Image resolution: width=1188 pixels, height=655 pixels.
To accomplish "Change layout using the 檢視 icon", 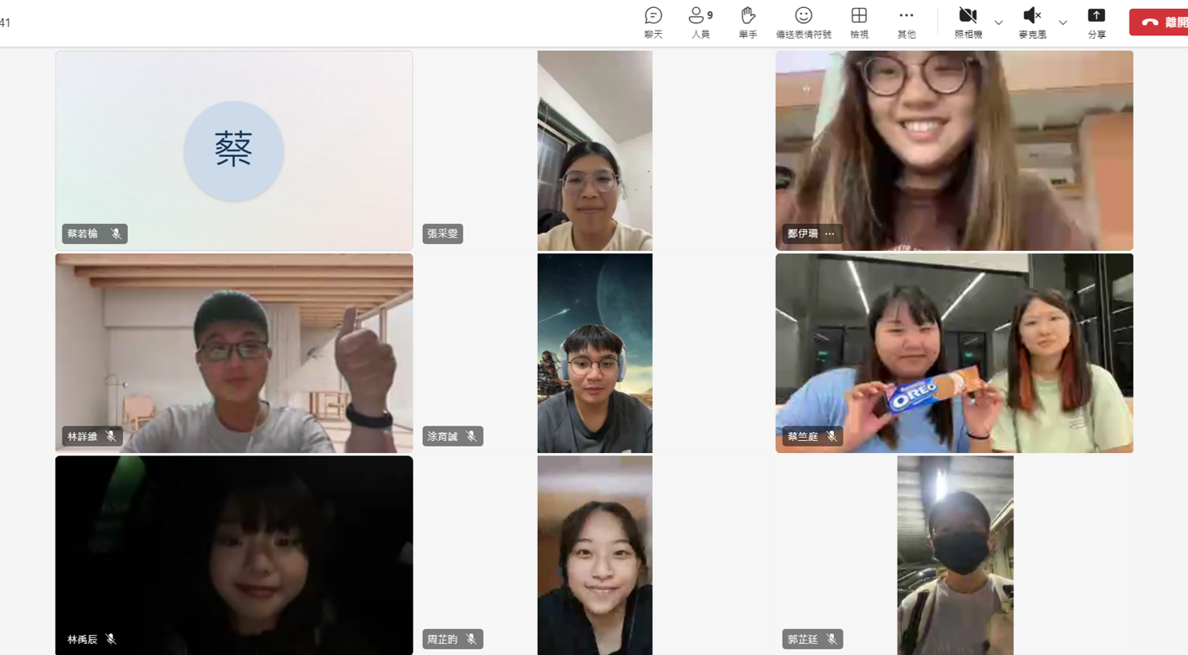I will coord(858,22).
